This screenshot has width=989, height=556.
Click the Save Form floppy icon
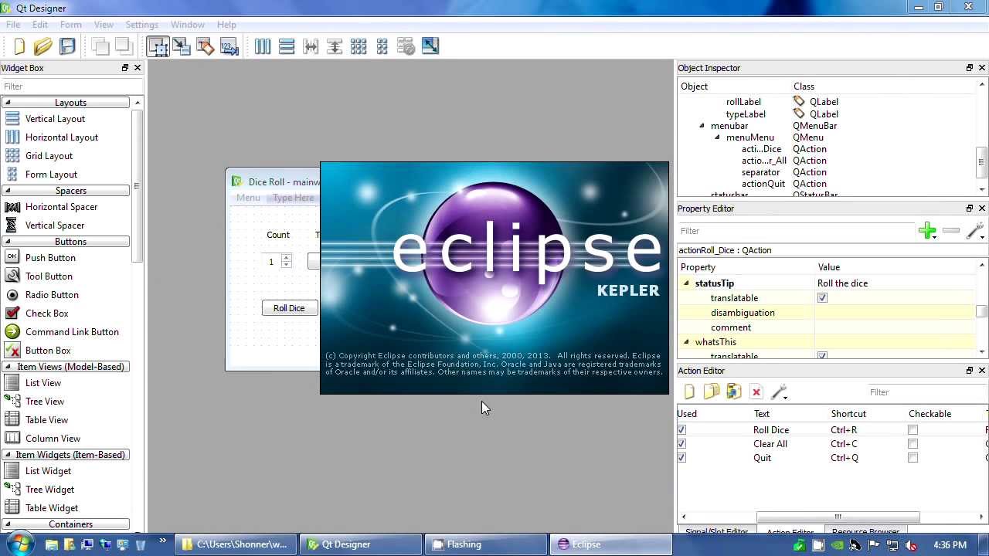coord(68,47)
